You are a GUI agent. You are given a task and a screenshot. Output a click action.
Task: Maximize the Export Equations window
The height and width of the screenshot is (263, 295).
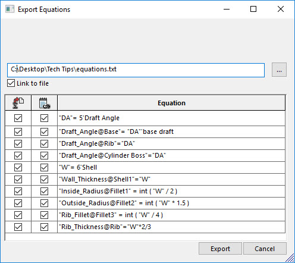(x=253, y=9)
